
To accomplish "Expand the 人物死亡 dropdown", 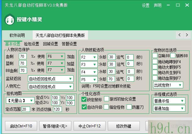I will (x=51, y=87).
